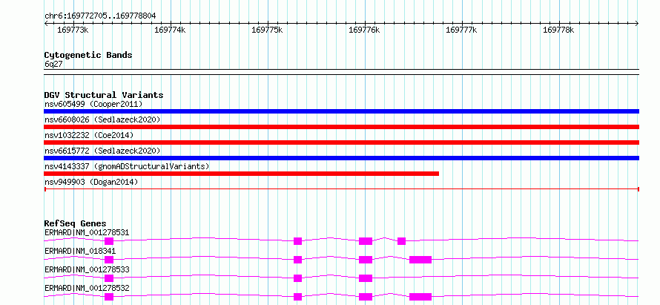Click the right arrow end of the ruler

(637, 24)
